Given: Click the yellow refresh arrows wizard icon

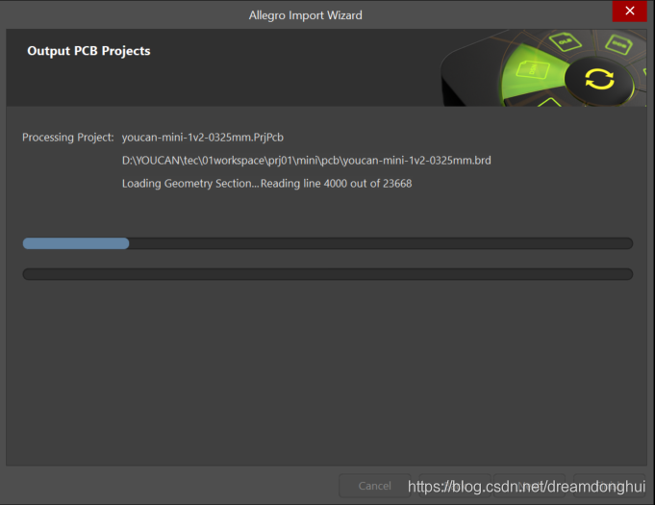Looking at the screenshot, I should coord(599,79).
